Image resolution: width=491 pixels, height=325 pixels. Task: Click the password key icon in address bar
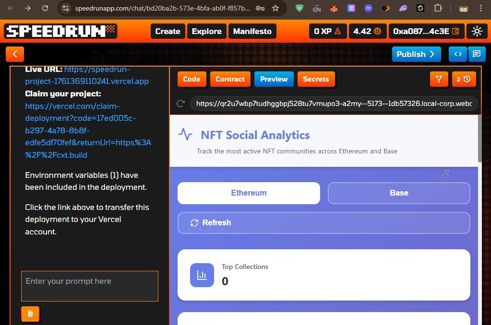[260, 8]
